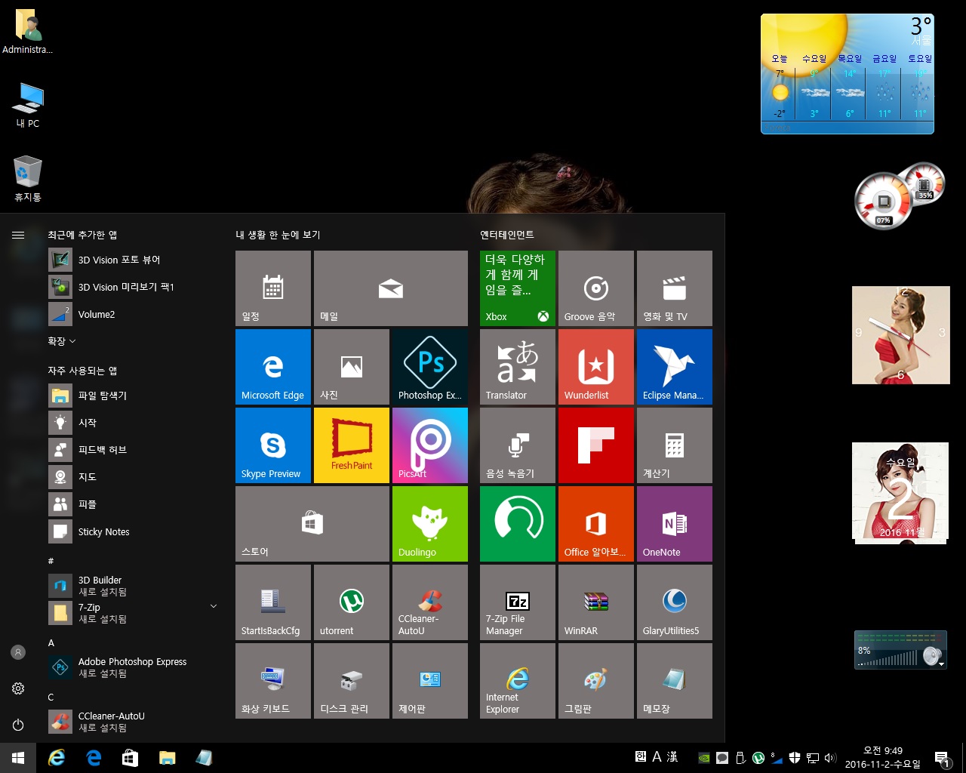
Task: Open the Paint (그림판) tile
Action: click(x=596, y=681)
